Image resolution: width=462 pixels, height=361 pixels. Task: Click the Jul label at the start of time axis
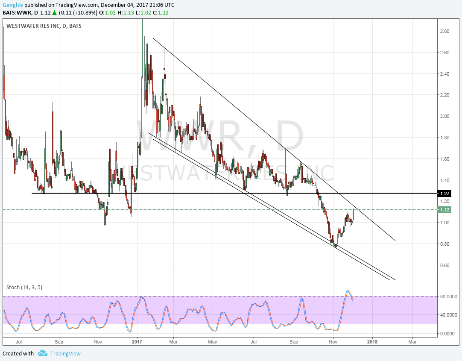click(x=19, y=342)
